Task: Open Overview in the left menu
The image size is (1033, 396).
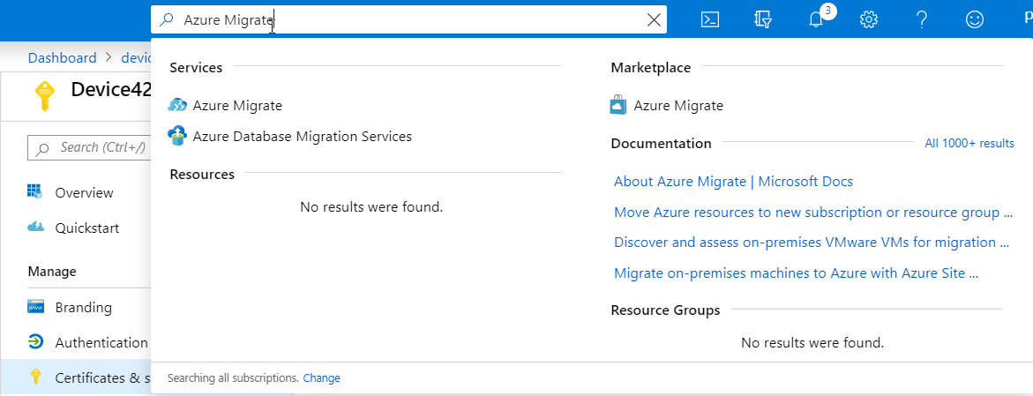Action: tap(85, 193)
